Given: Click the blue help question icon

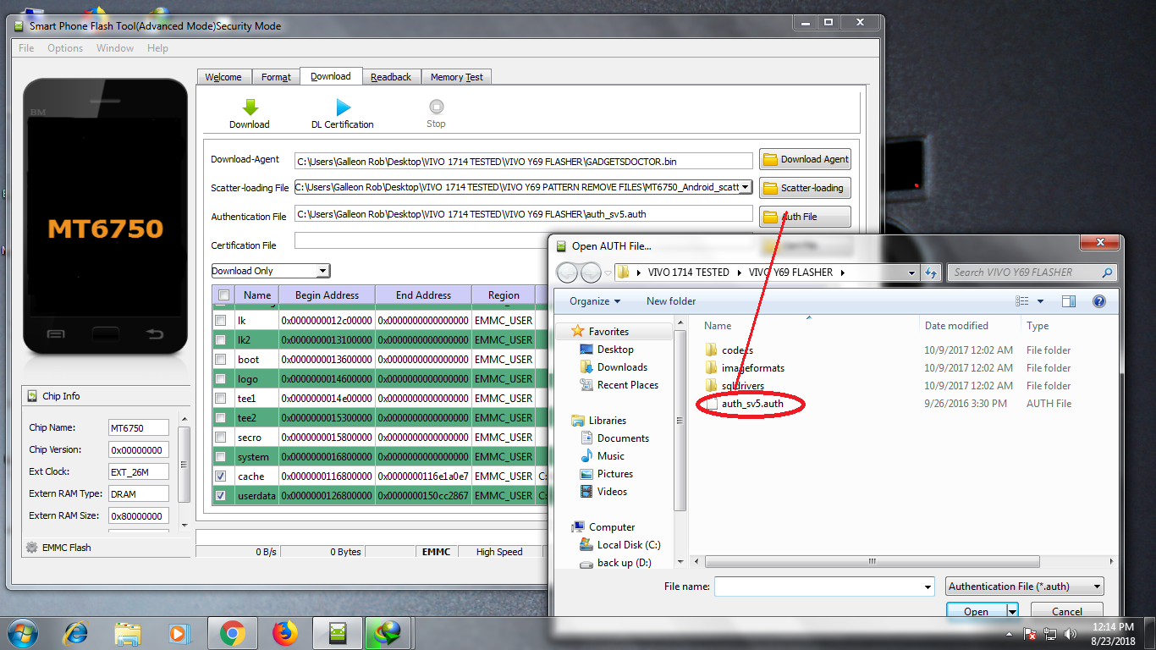Looking at the screenshot, I should (1099, 301).
